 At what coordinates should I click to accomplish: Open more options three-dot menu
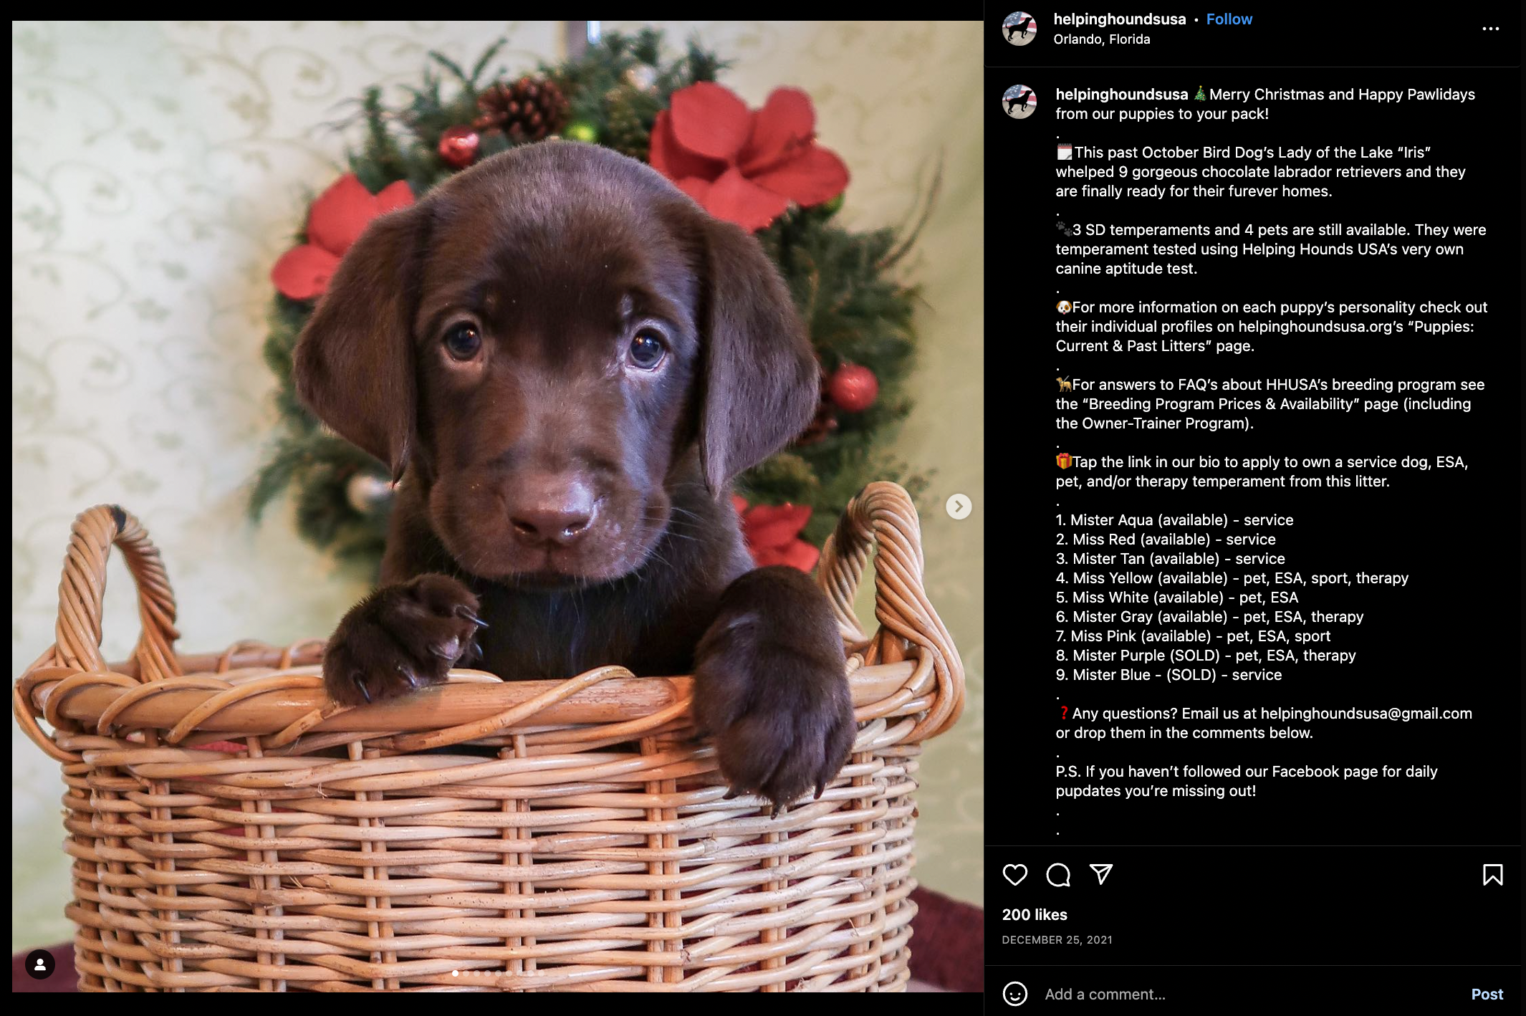(1491, 29)
